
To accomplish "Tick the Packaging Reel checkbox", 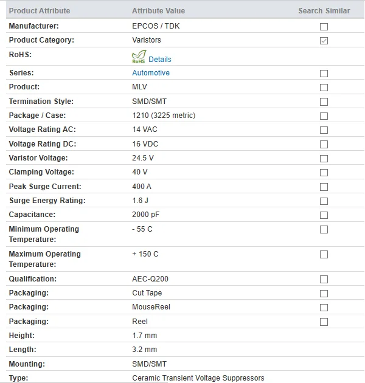I will 324,322.
